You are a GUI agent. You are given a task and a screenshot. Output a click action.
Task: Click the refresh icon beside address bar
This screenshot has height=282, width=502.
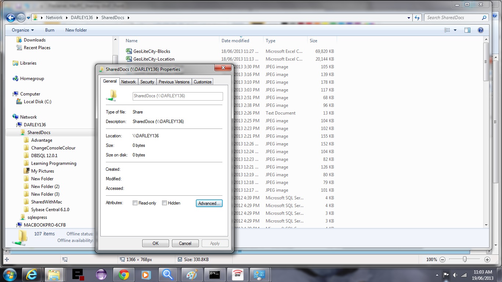(x=417, y=18)
